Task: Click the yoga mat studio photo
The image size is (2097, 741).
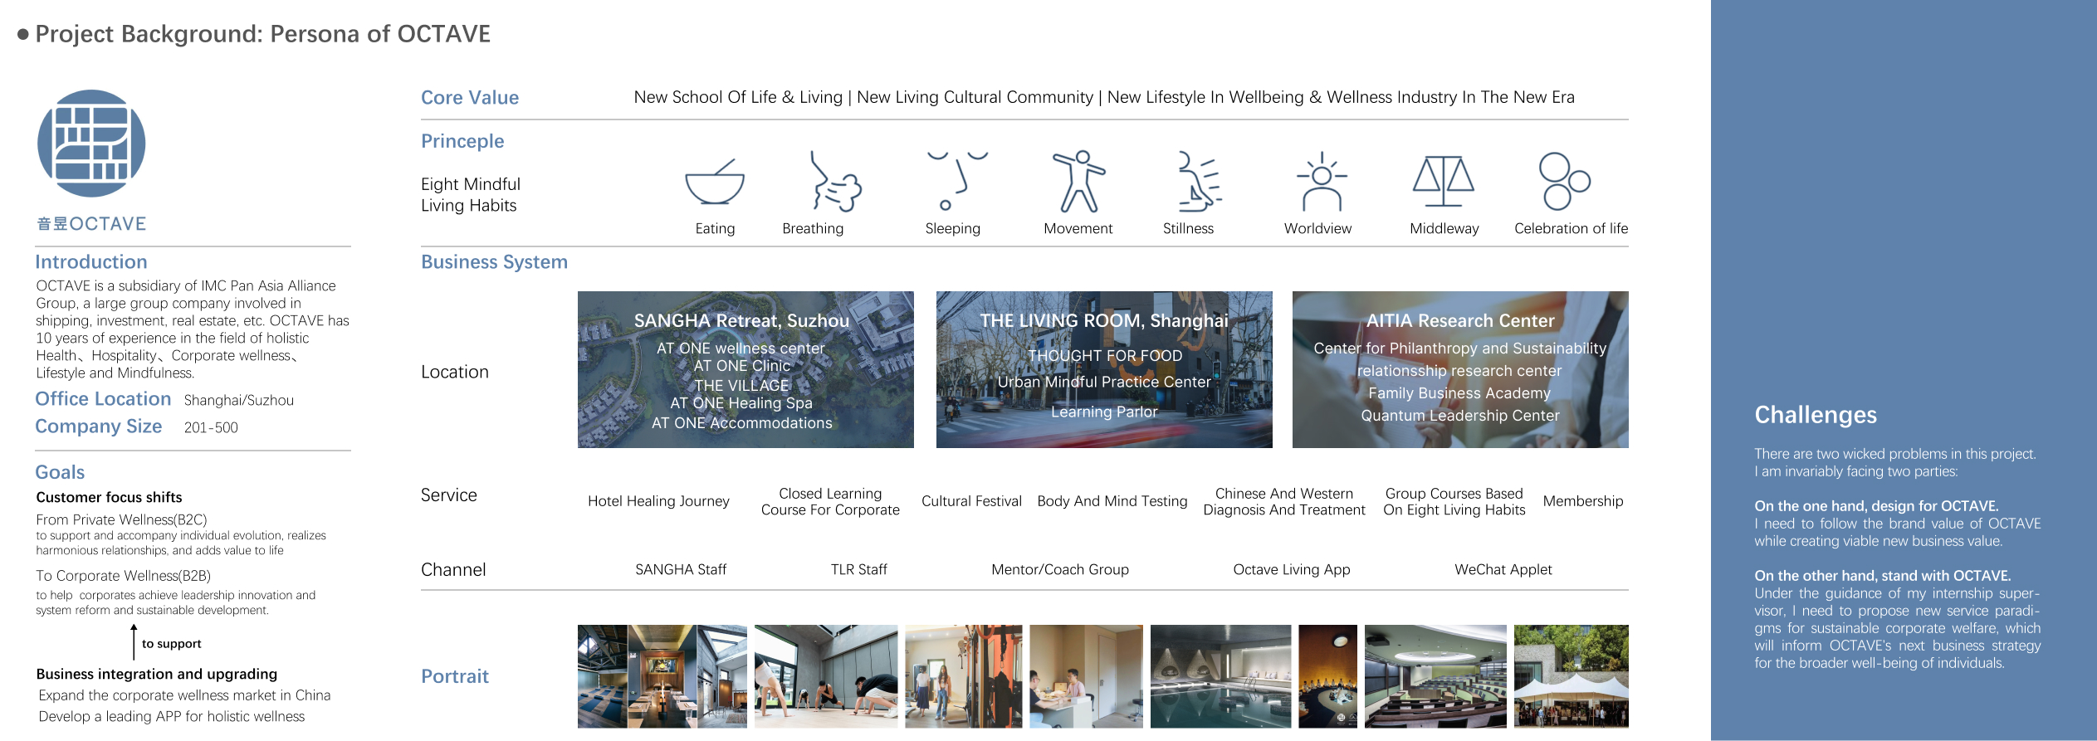Action: 603,676
